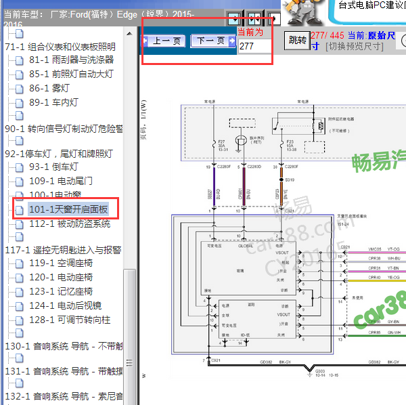Screen dimensions: 406x405
Task: Click the tree panel scrollbar thumb
Action: [x=129, y=337]
